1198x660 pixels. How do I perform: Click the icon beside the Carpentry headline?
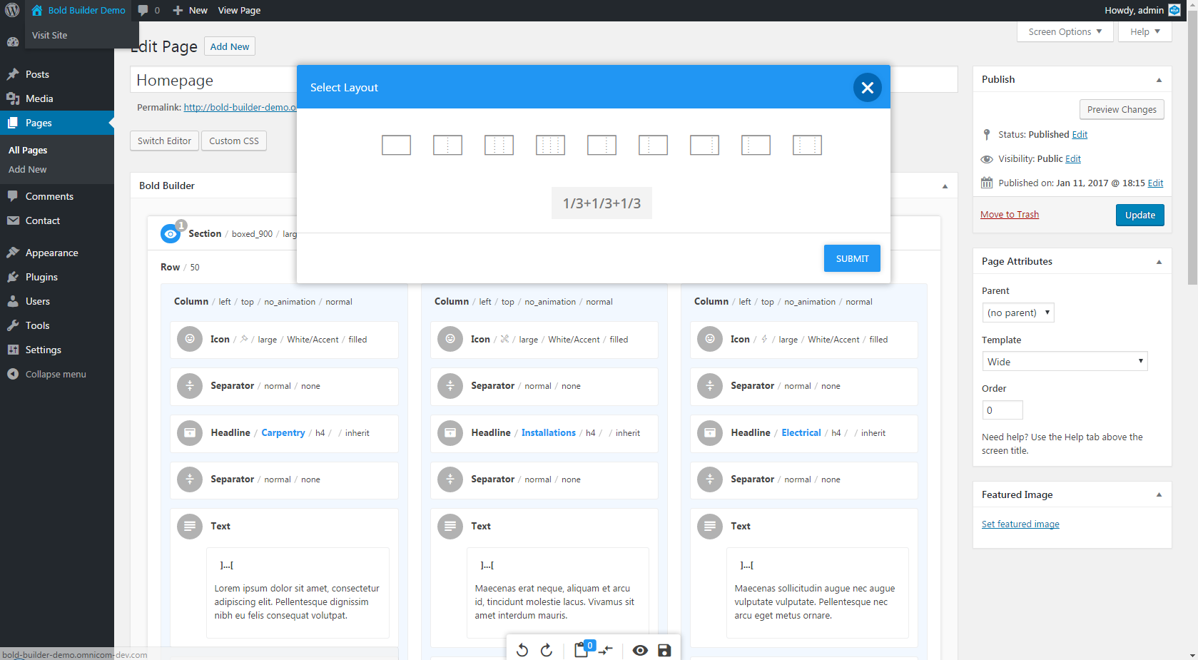point(190,433)
